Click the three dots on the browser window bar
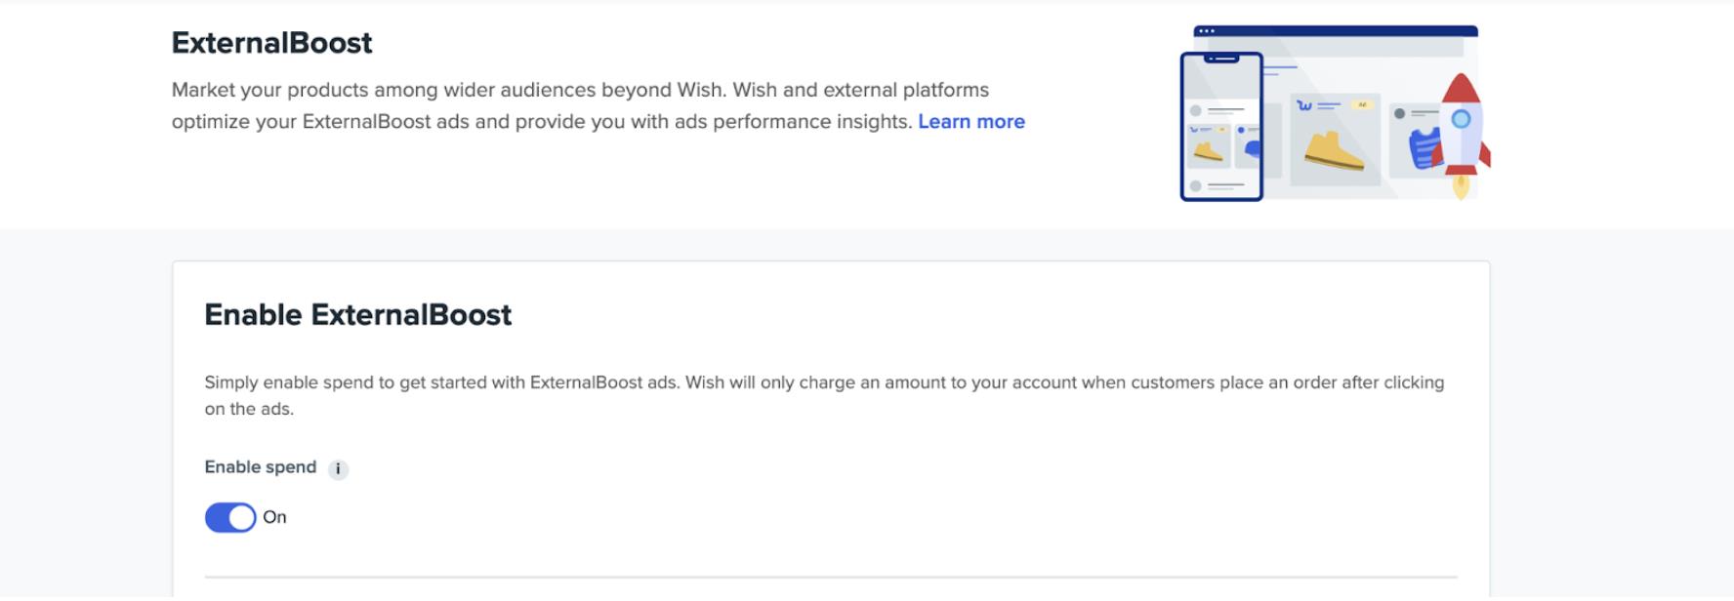The width and height of the screenshot is (1734, 601). tap(1207, 31)
